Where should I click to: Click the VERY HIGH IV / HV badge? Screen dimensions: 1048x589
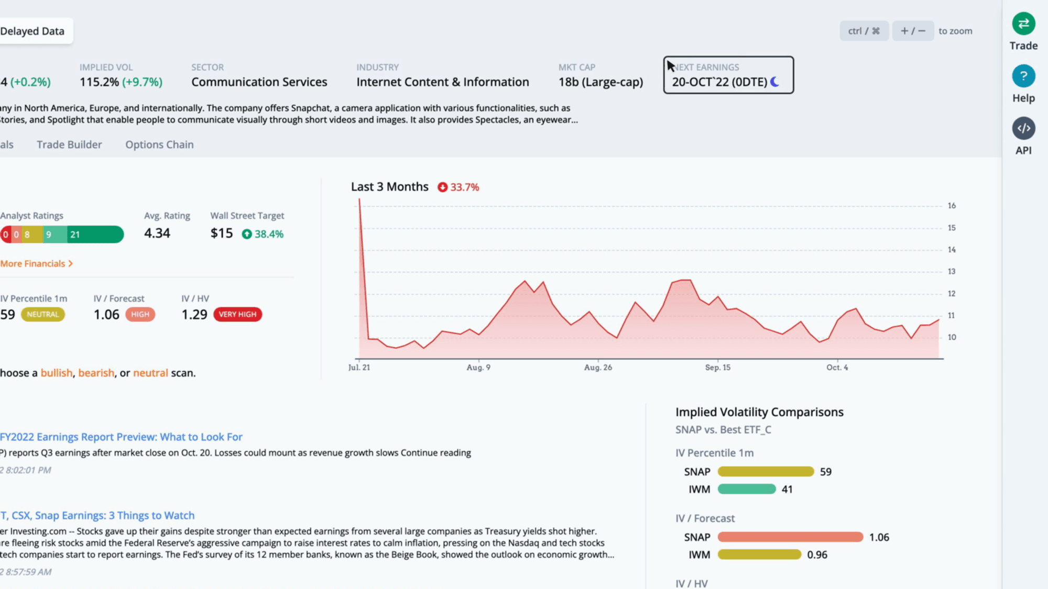237,314
